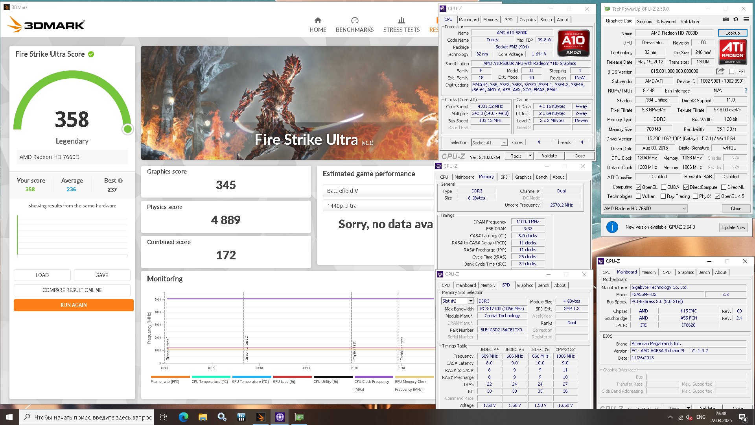755x425 pixels.
Task: Open the Settings gear on the taskbar
Action: coord(222,417)
